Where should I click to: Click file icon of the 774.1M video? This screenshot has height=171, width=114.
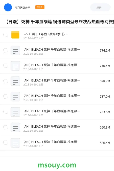15,50
